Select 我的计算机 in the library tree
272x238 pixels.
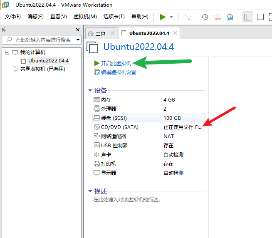(33, 52)
